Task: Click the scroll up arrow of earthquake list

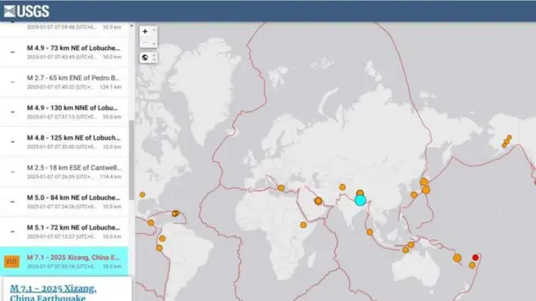Action: click(x=131, y=26)
